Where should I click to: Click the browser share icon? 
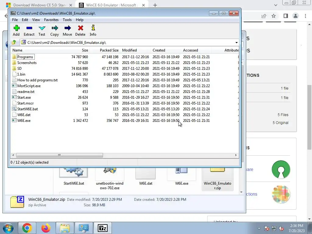pyautogui.click(x=264, y=16)
